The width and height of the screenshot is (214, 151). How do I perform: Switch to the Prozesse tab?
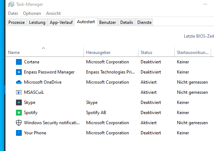click(x=16, y=22)
